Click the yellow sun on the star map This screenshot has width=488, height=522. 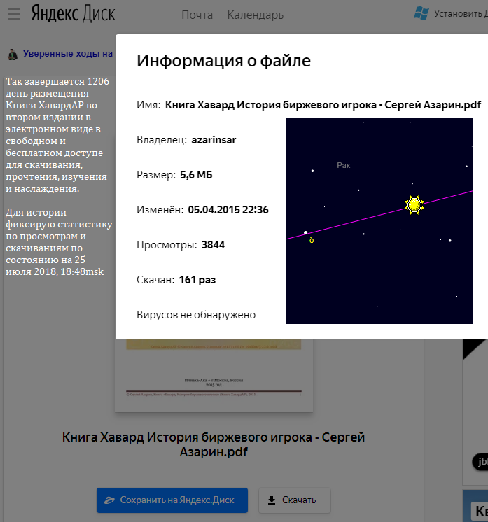pos(414,204)
